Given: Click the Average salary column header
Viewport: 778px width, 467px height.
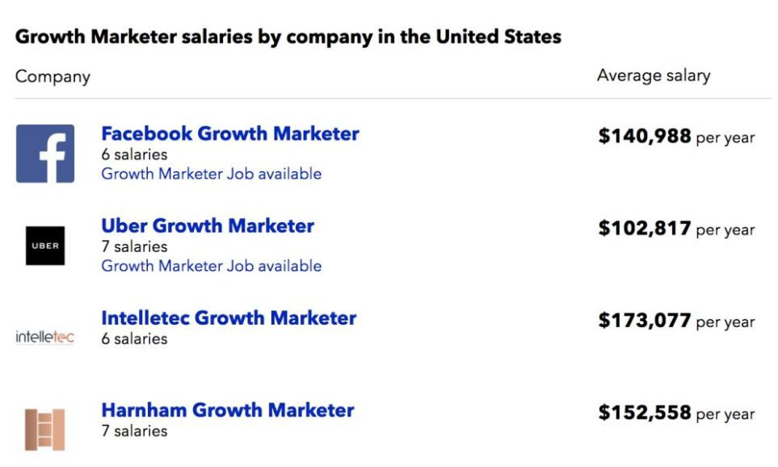Looking at the screenshot, I should coord(654,76).
